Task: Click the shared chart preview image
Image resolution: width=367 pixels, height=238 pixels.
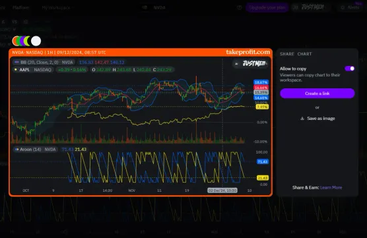Action: coord(141,122)
